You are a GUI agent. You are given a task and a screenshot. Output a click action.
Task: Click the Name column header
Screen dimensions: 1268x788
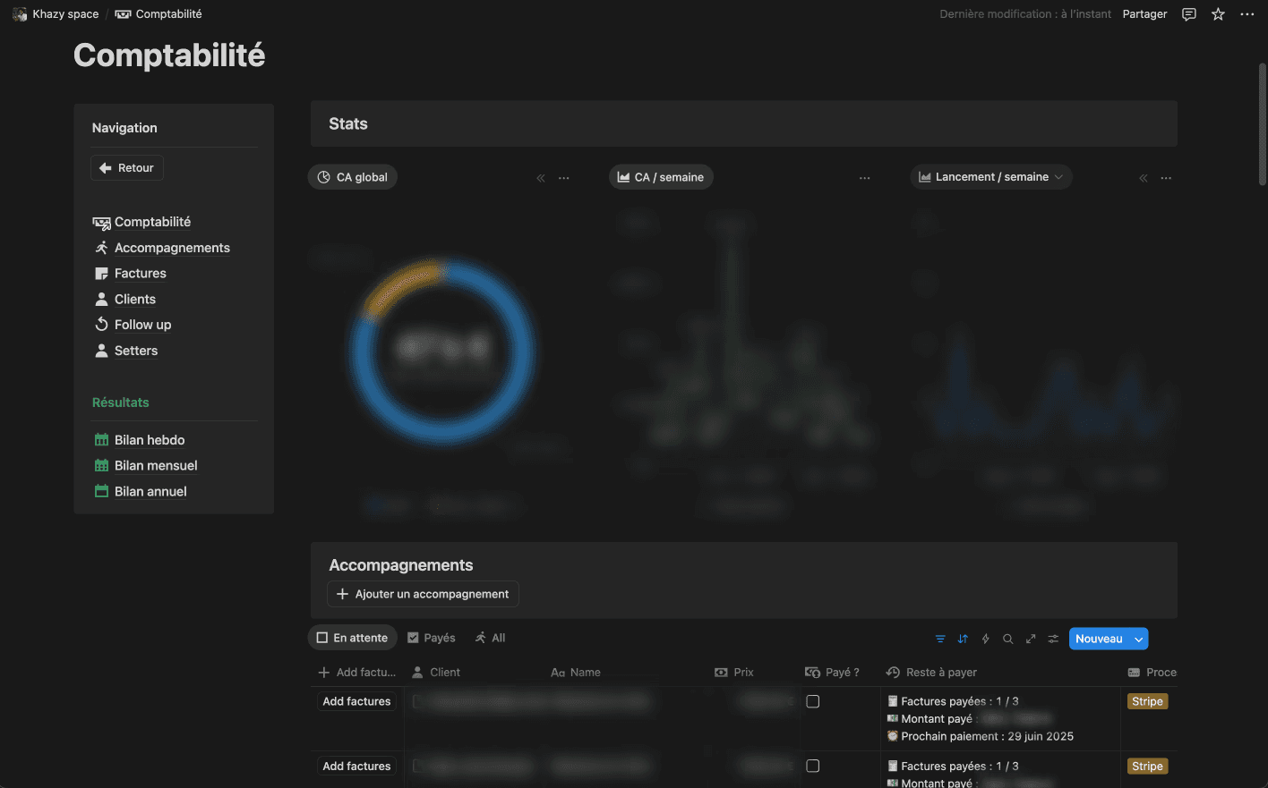point(576,673)
